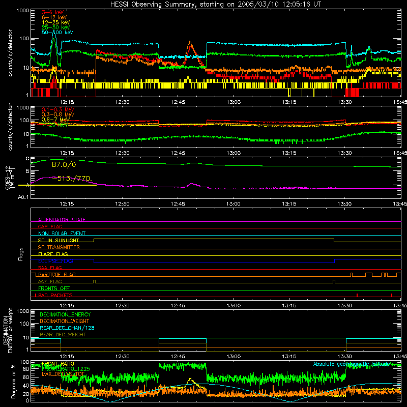Click the orange 0.3-0.8 MeV legend label
Screen dimensions: 407x407
tap(58, 114)
